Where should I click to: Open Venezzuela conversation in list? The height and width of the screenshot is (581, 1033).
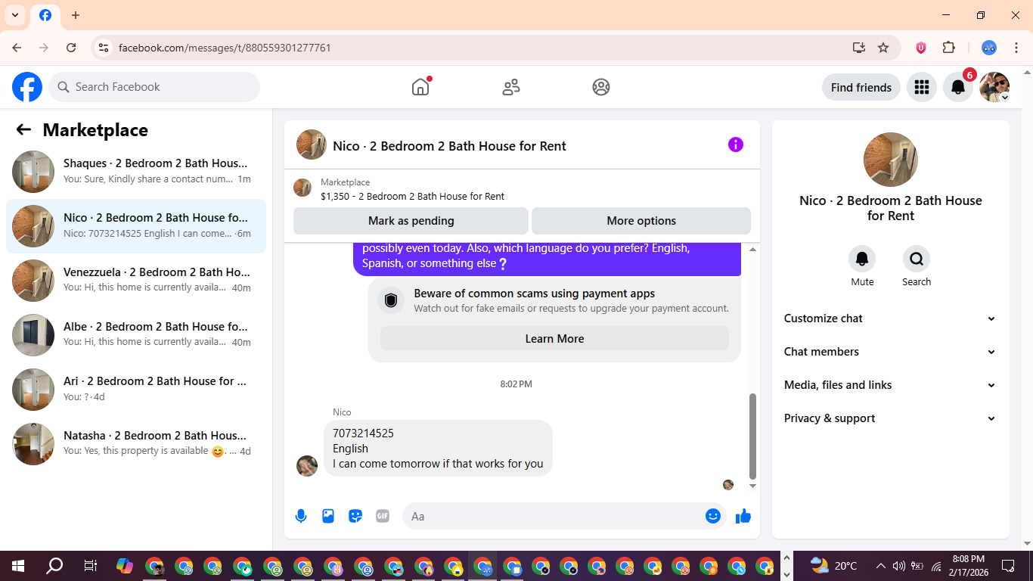(x=136, y=281)
